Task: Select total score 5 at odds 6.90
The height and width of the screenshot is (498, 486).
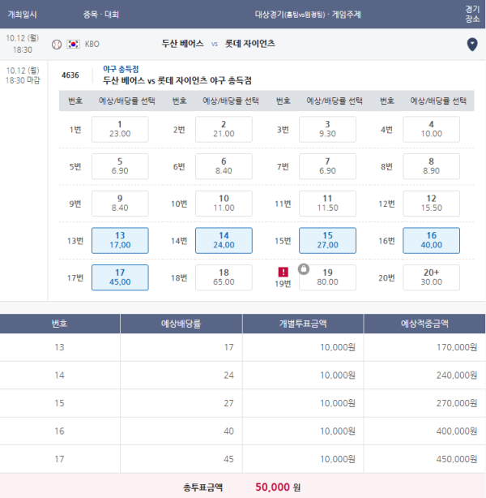Action: 120,166
